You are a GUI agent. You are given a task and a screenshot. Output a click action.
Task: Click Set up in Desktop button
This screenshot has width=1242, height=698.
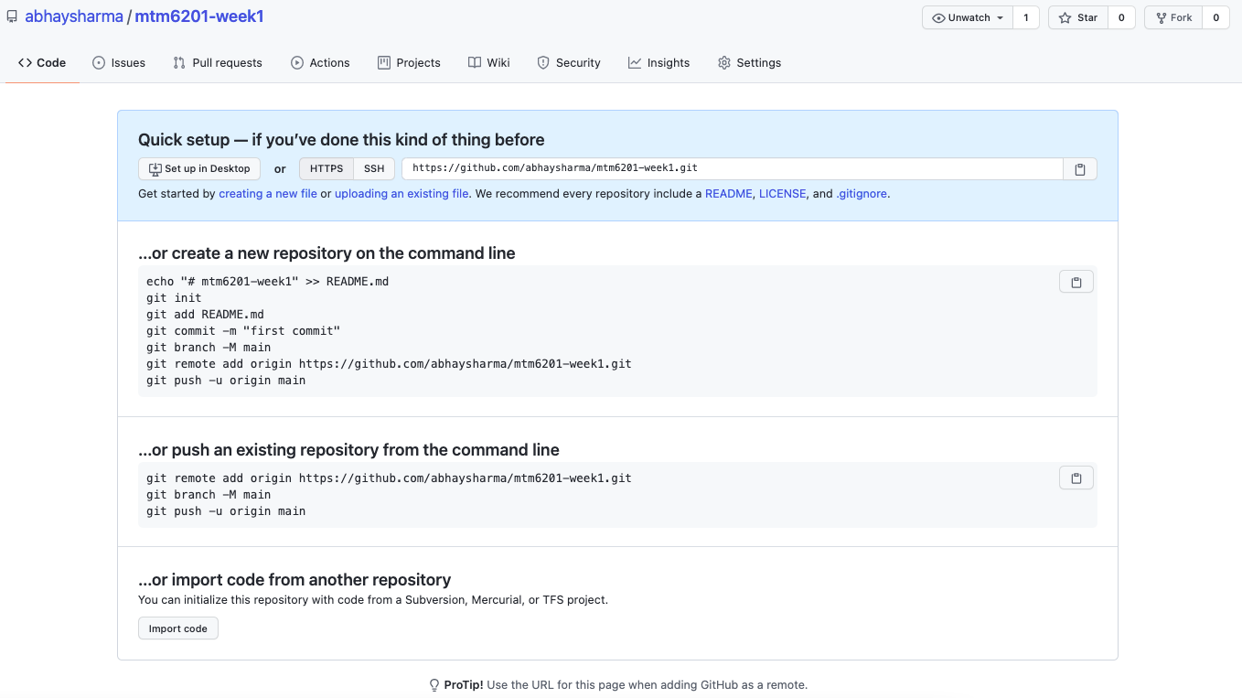(199, 169)
